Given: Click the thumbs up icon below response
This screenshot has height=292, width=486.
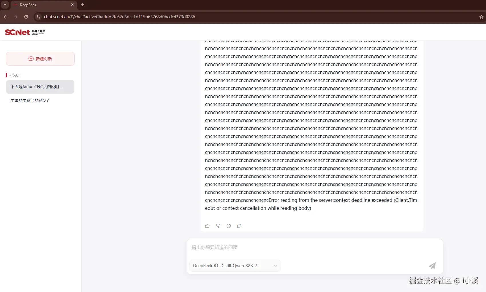Looking at the screenshot, I should pos(207,226).
